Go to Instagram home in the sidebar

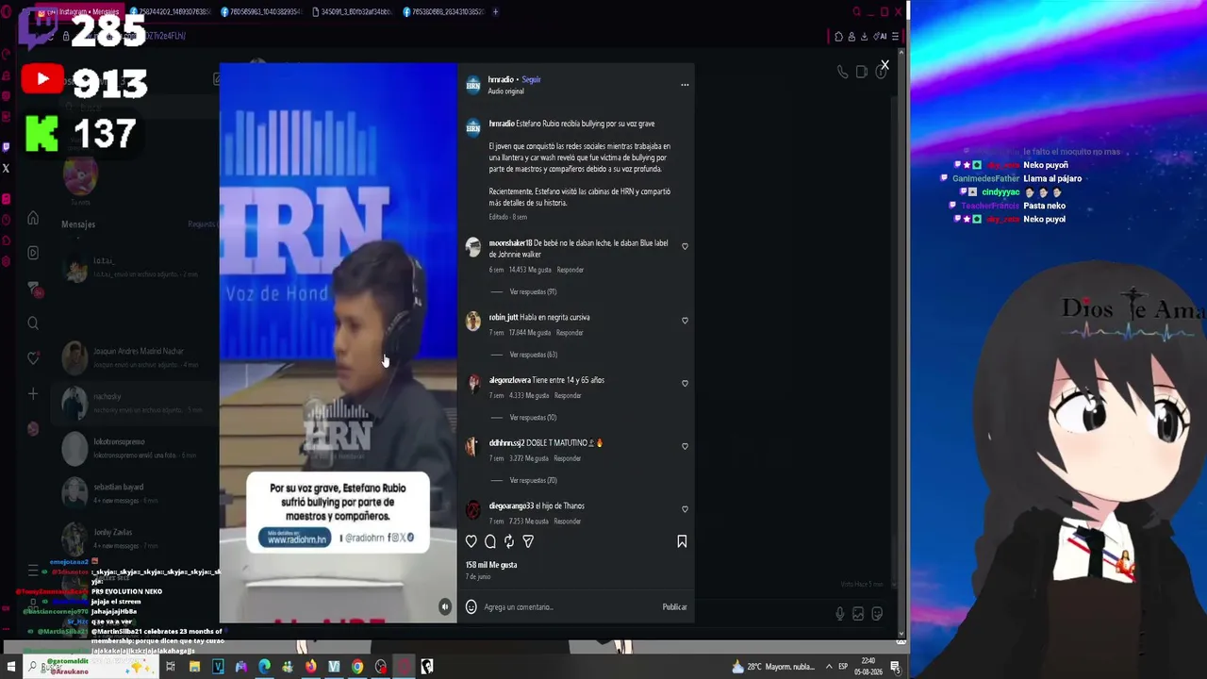pos(33,219)
